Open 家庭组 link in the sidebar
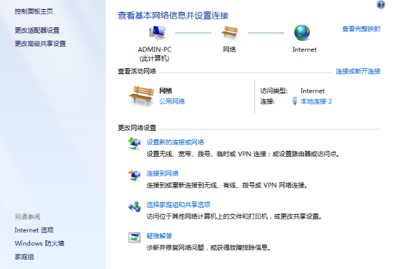407x269 pixels. 24,257
